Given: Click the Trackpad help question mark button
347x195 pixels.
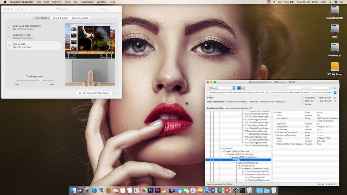Looking at the screenshot, I should coord(117,93).
